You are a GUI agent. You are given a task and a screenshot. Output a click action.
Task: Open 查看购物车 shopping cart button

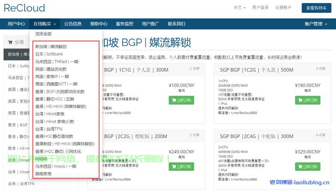316,8
